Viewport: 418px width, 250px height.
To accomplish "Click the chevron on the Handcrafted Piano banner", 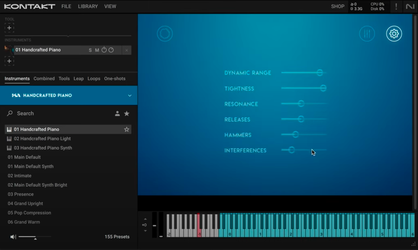I will point(130,96).
